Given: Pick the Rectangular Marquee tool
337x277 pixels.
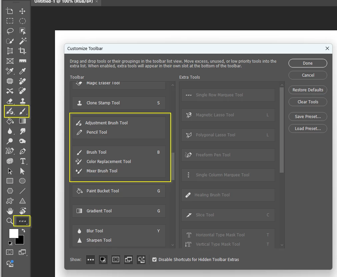Looking at the screenshot, I should click(x=10, y=21).
